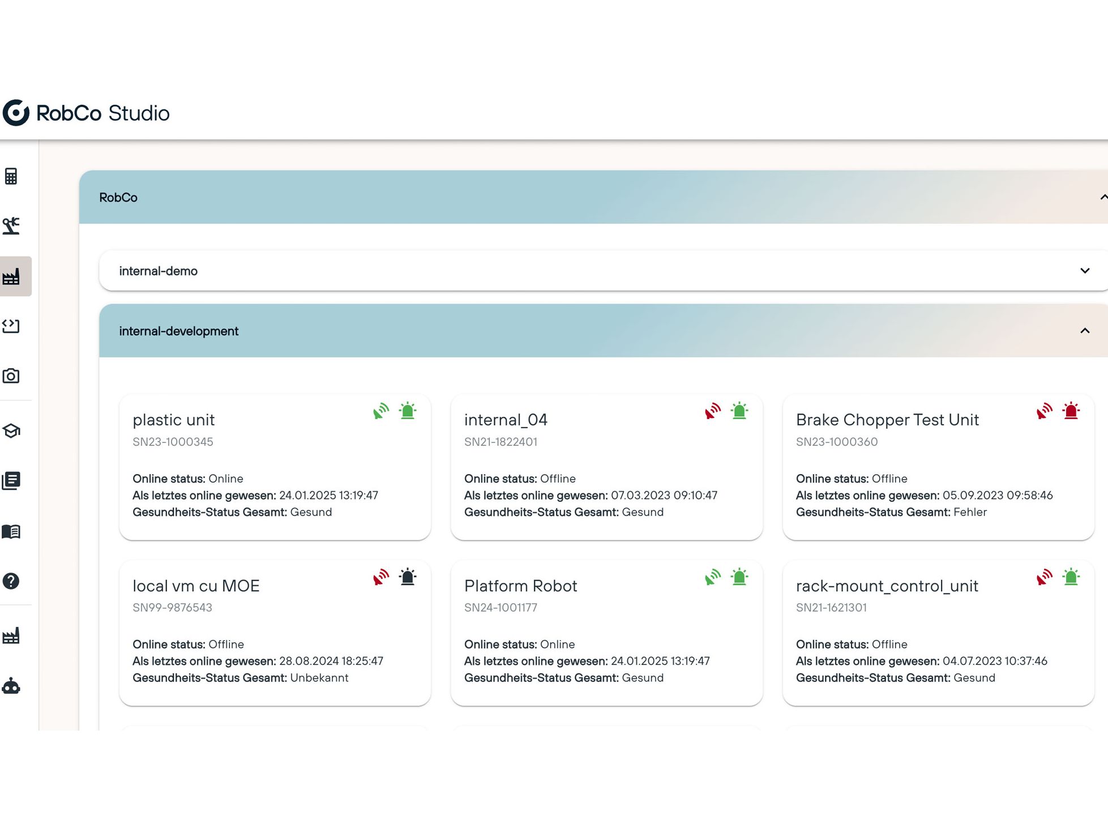Image resolution: width=1108 pixels, height=836 pixels.
Task: Click the robot face icon at sidebar bottom
Action: coord(11,686)
